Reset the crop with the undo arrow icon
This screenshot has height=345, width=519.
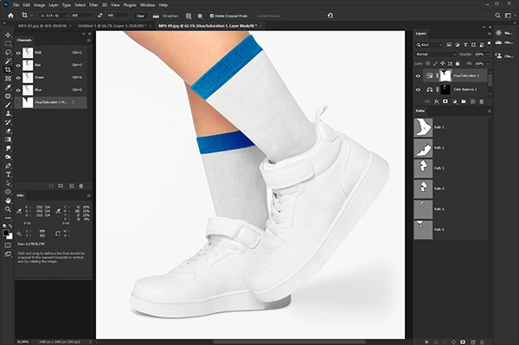[x=330, y=16]
